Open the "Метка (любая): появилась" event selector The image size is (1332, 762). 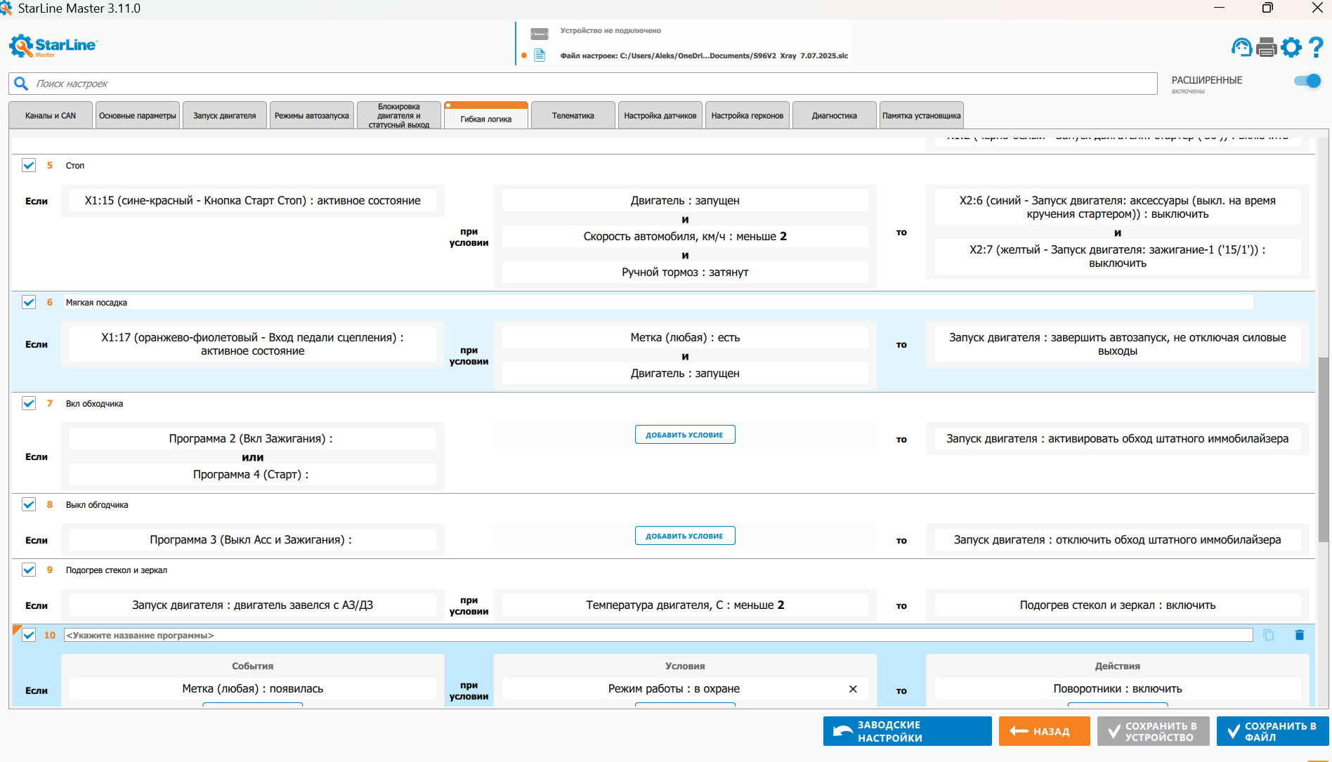pyautogui.click(x=253, y=689)
